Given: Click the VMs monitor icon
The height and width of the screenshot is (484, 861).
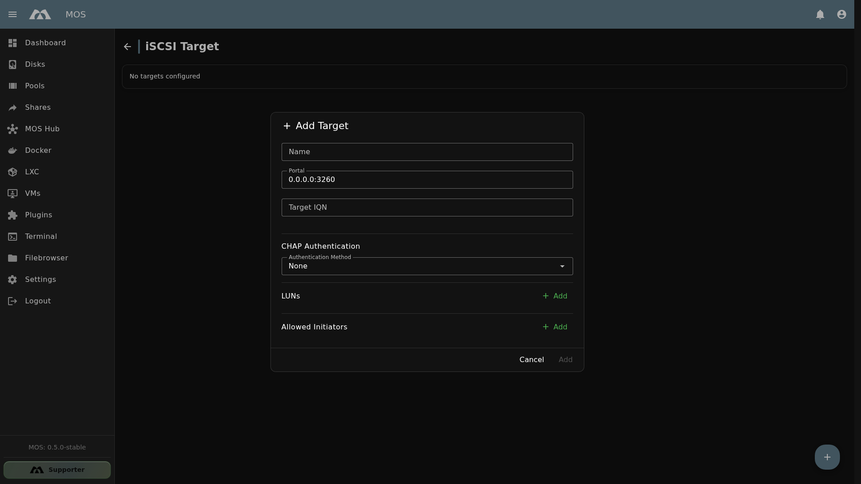Looking at the screenshot, I should pos(13,194).
